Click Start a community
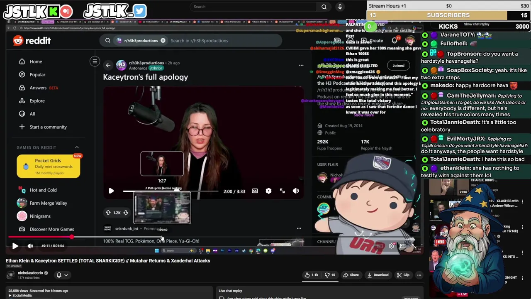Viewport: 531px width, 299px height. (48, 127)
